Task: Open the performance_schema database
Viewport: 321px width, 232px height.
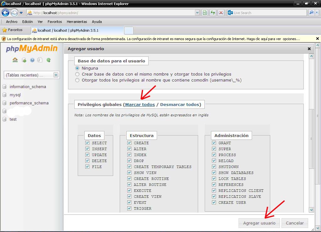Action: [x=29, y=103]
